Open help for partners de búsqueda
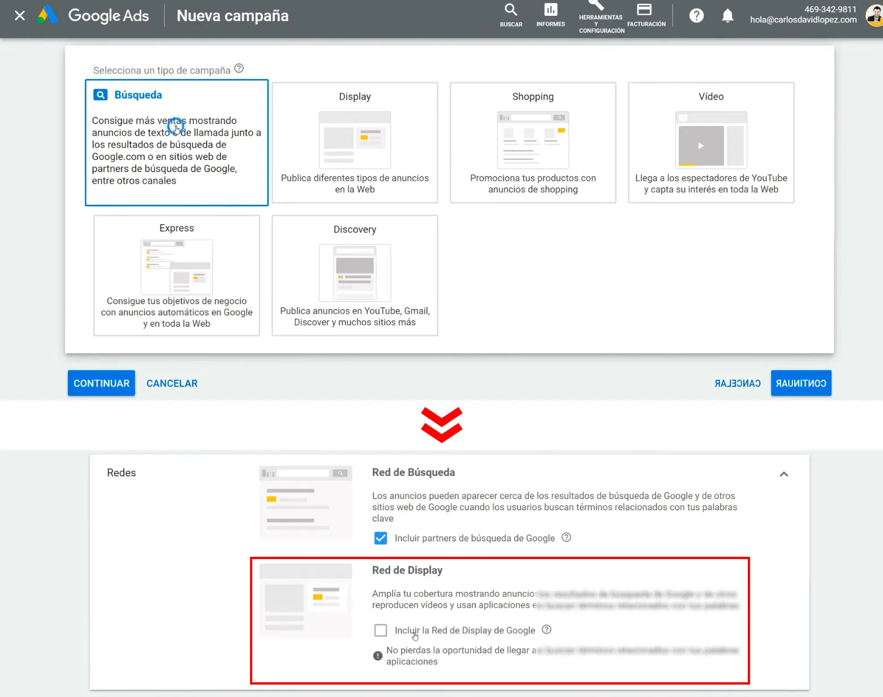The width and height of the screenshot is (883, 697). [566, 538]
